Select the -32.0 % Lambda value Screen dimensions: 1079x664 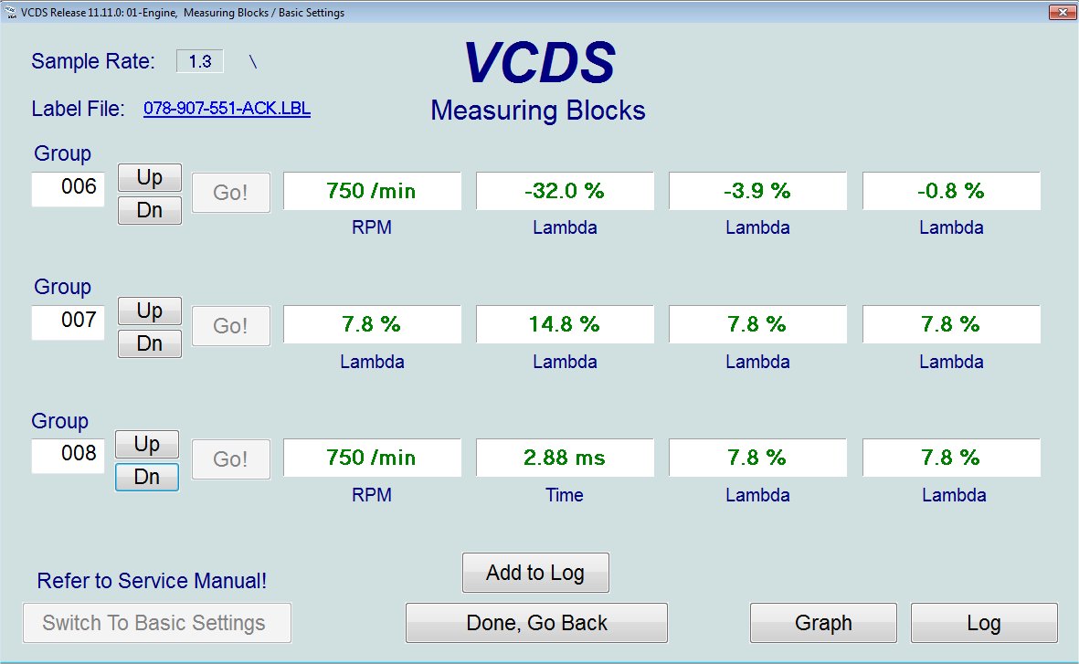pyautogui.click(x=565, y=191)
